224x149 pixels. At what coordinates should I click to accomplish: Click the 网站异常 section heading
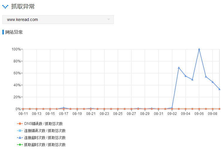point(14,32)
